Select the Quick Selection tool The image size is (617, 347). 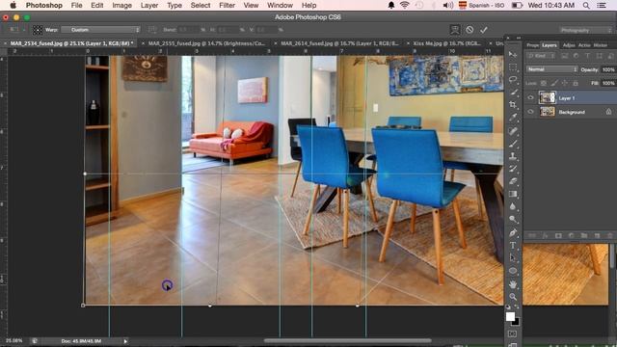[x=513, y=93]
